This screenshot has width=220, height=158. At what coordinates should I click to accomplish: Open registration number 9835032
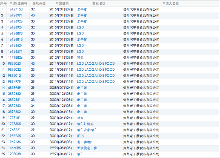(15, 70)
